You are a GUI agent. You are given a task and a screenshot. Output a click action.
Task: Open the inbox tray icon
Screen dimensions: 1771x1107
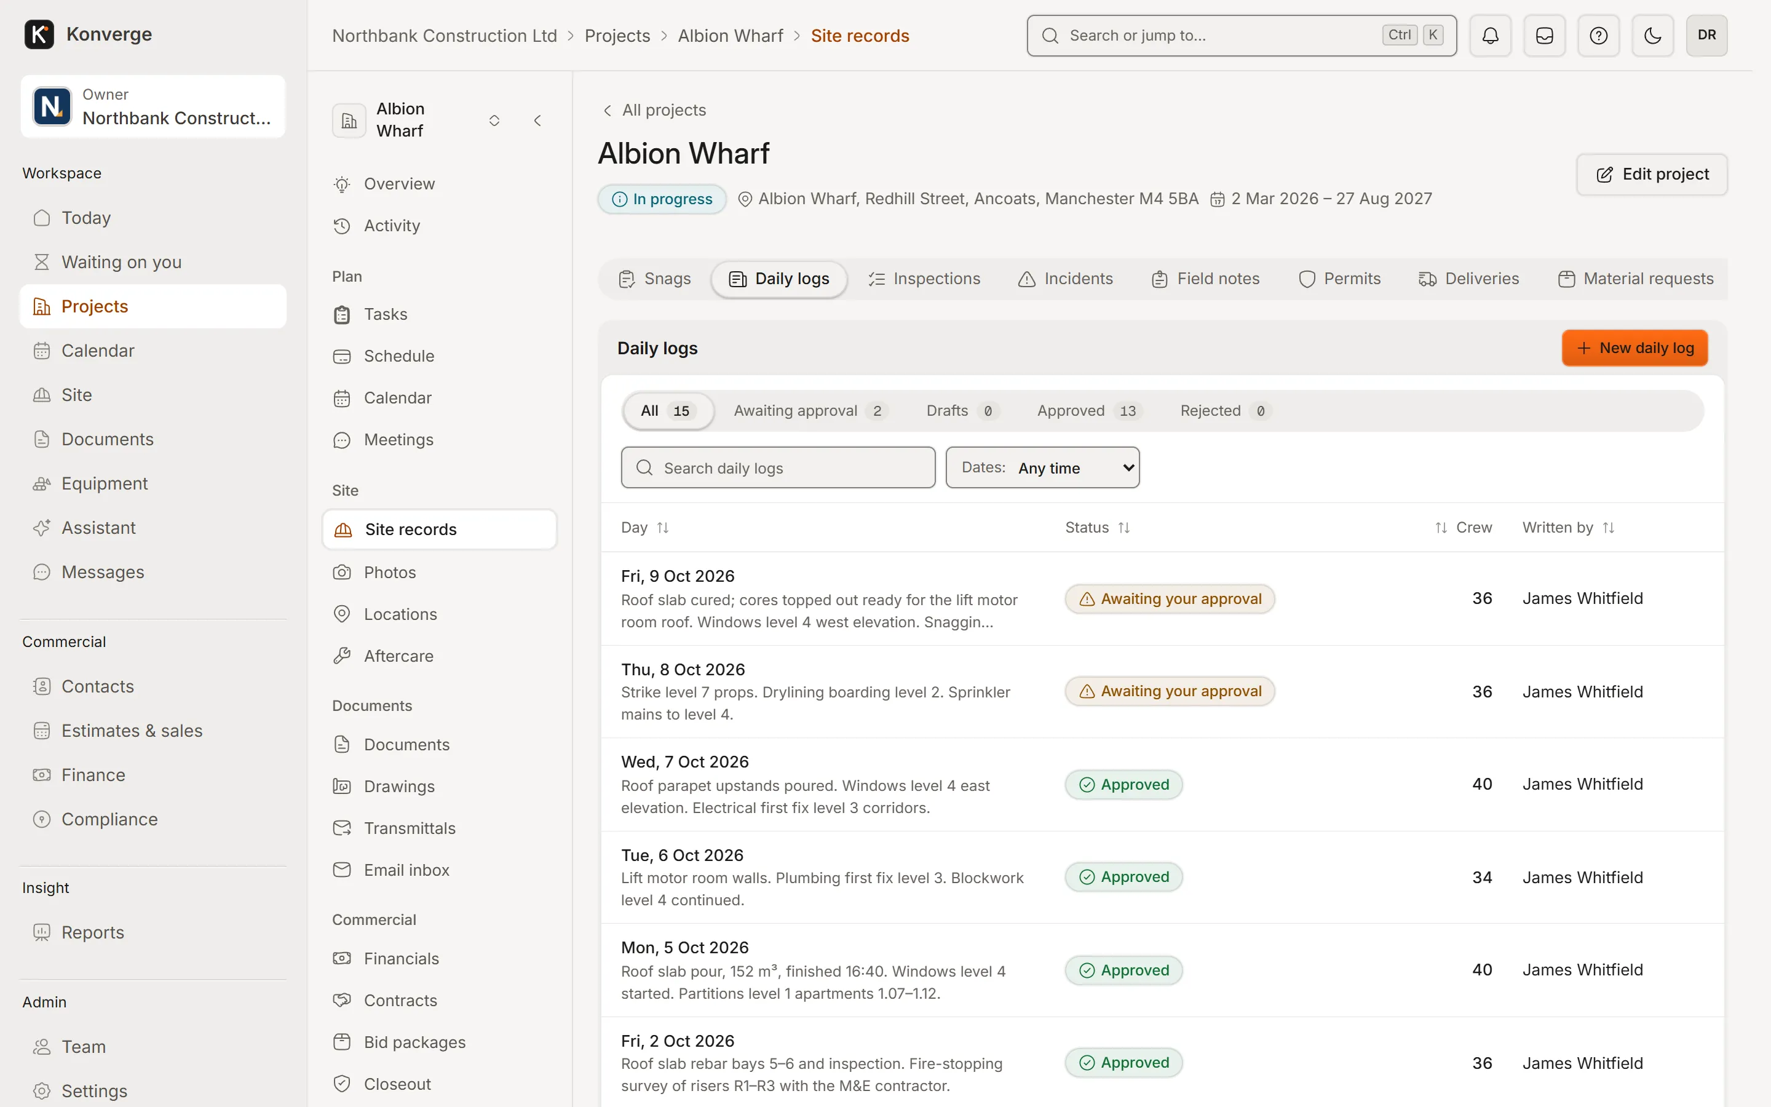pyautogui.click(x=1544, y=35)
